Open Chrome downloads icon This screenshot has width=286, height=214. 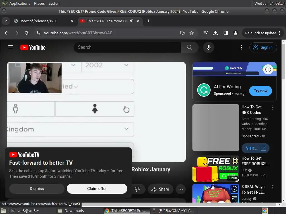tap(216, 33)
